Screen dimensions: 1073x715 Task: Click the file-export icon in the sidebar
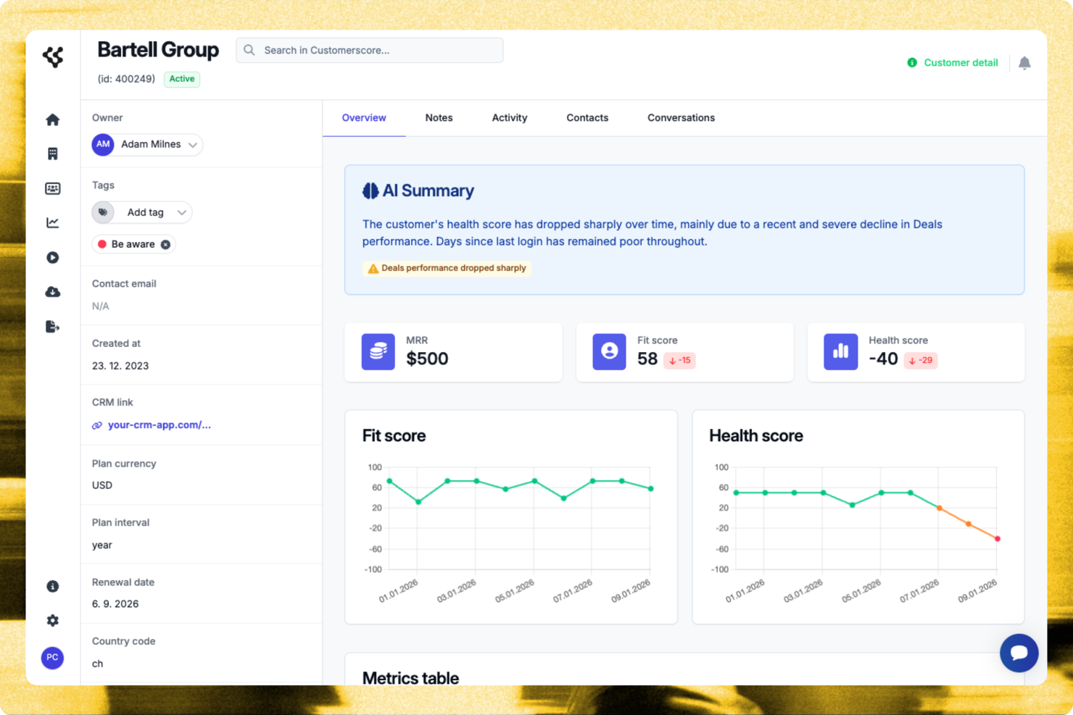pyautogui.click(x=52, y=327)
